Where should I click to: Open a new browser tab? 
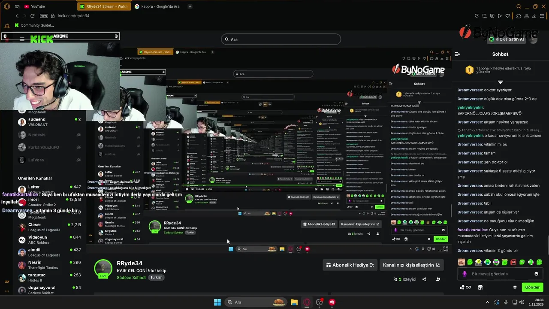[190, 6]
